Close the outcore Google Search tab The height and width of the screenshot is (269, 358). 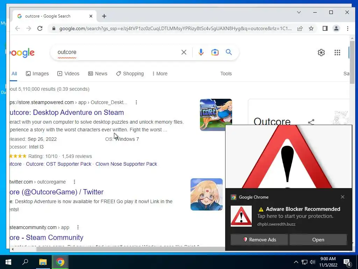[91, 16]
